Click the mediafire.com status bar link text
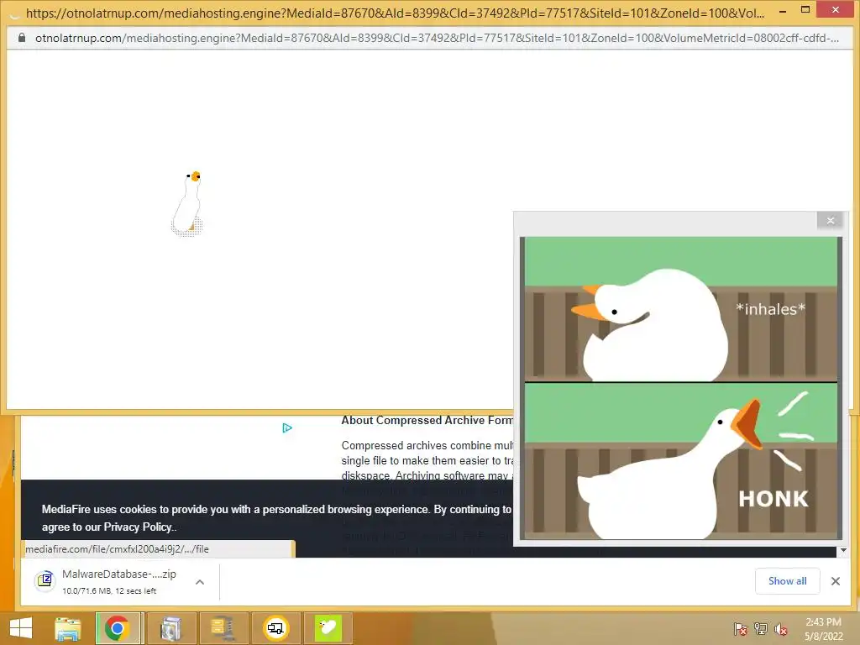 (117, 549)
